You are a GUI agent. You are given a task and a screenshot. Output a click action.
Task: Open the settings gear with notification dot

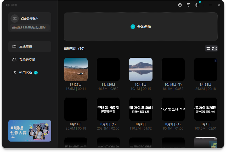(x=197, y=5)
